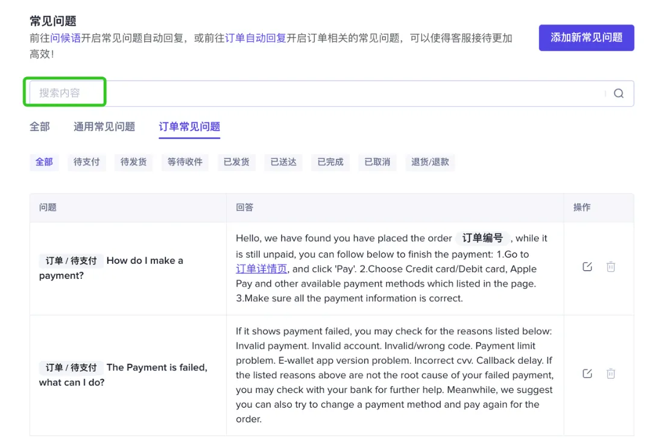The height and width of the screenshot is (438, 650).
Task: Filter by 已送达 status
Action: pyautogui.click(x=283, y=162)
